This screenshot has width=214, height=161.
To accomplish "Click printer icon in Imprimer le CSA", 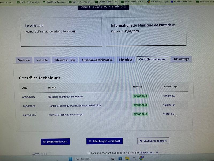I will 44,142.
